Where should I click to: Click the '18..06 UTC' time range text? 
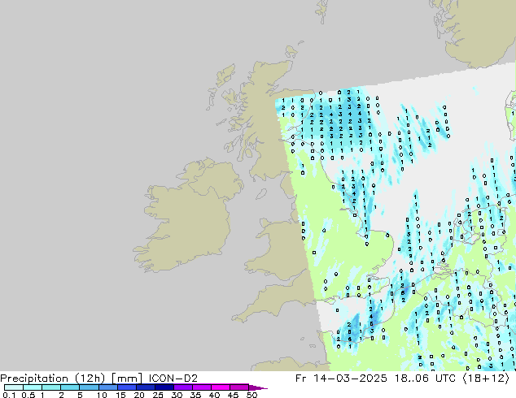[426, 379]
